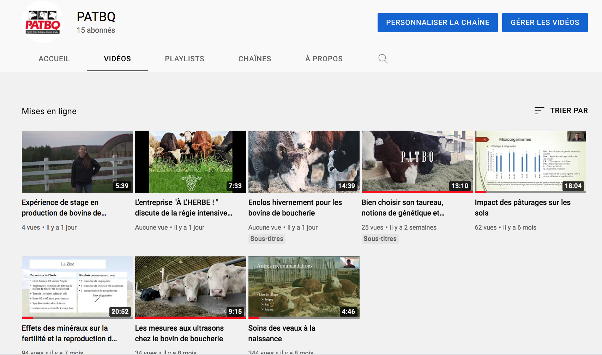Open thumbnail of Impact des pâturages video
Image resolution: width=602 pixels, height=355 pixels.
click(530, 162)
